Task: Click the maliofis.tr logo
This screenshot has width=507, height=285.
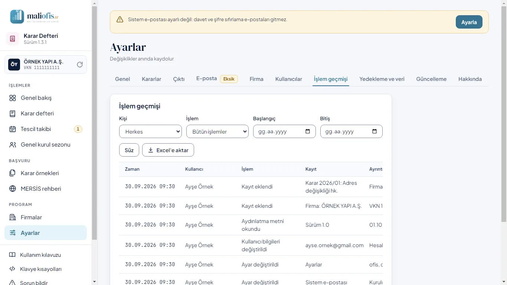Action: (34, 17)
